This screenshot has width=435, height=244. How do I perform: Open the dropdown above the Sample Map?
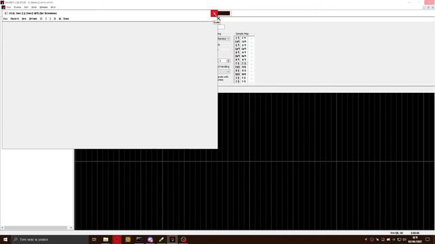[224, 39]
